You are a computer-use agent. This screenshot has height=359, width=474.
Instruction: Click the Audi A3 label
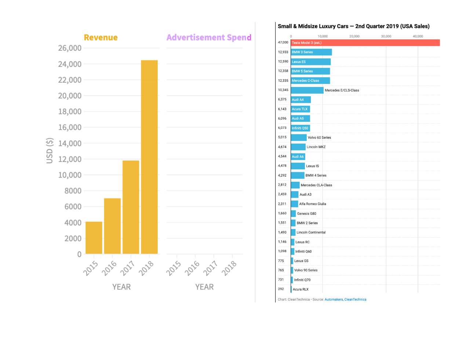click(x=306, y=195)
